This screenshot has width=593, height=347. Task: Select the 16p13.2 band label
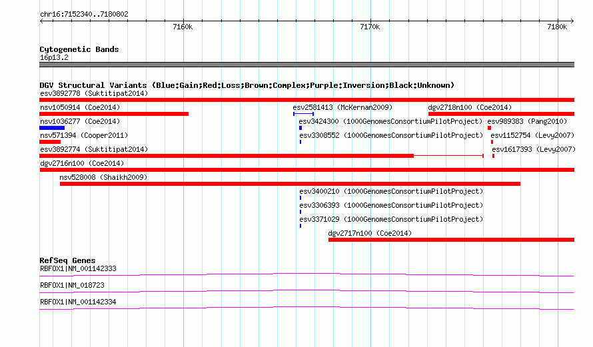tap(54, 57)
